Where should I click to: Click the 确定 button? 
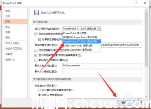point(124,103)
